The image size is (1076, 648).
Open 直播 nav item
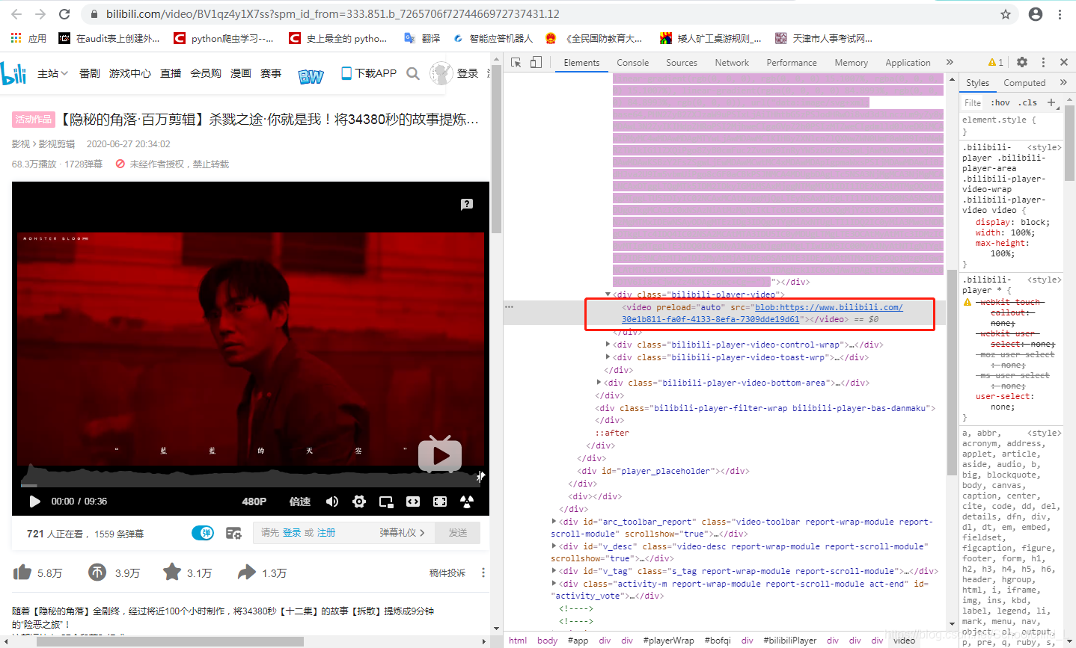pos(171,73)
